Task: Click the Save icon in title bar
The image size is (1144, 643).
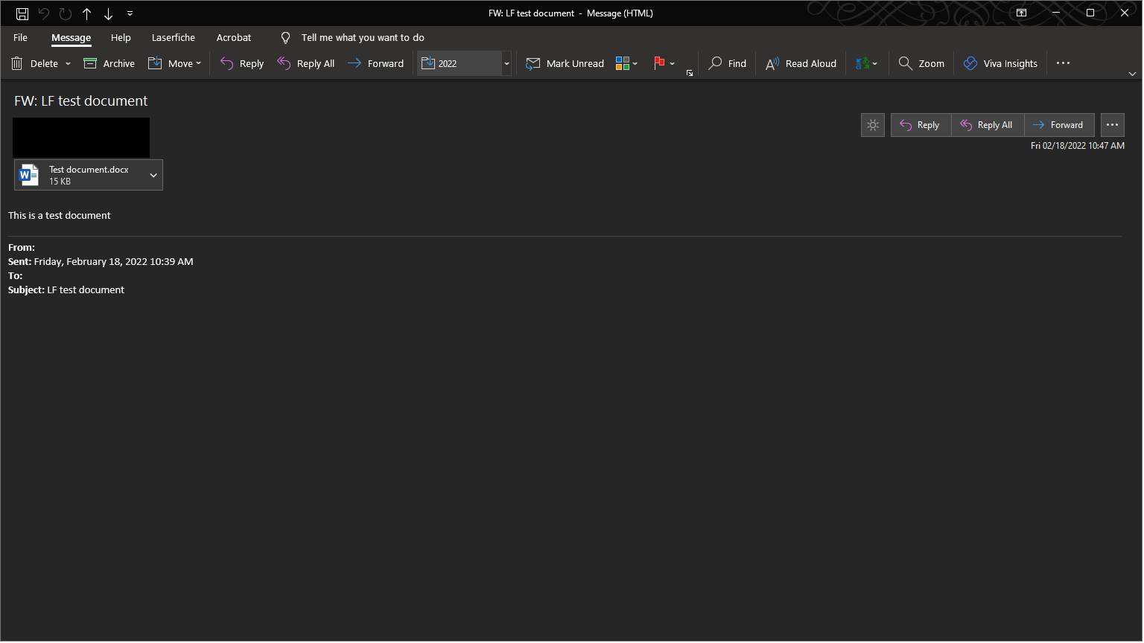Action: coord(22,13)
